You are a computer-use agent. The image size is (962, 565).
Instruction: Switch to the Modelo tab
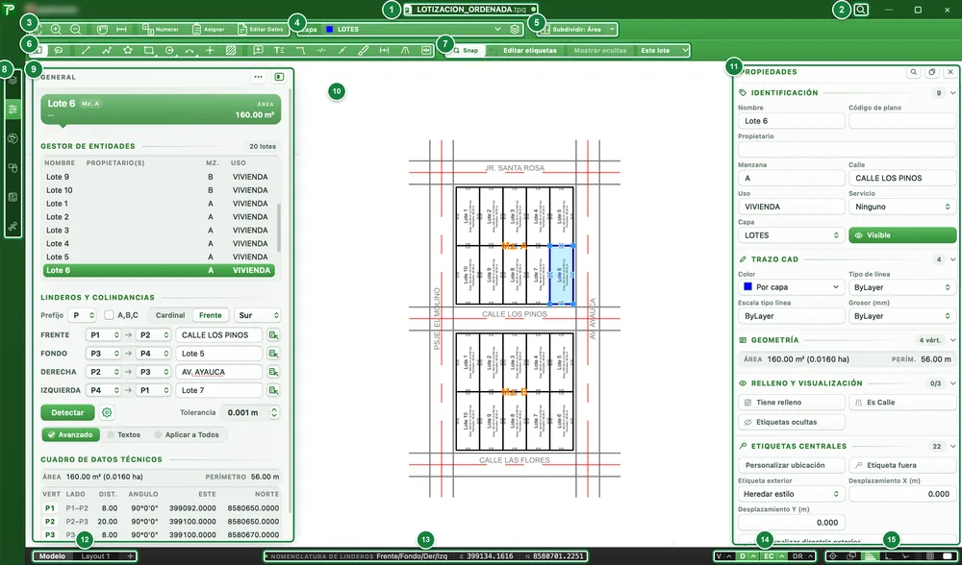[52, 556]
